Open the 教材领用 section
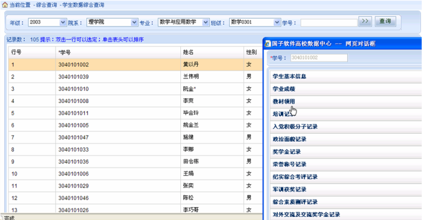 346,101
